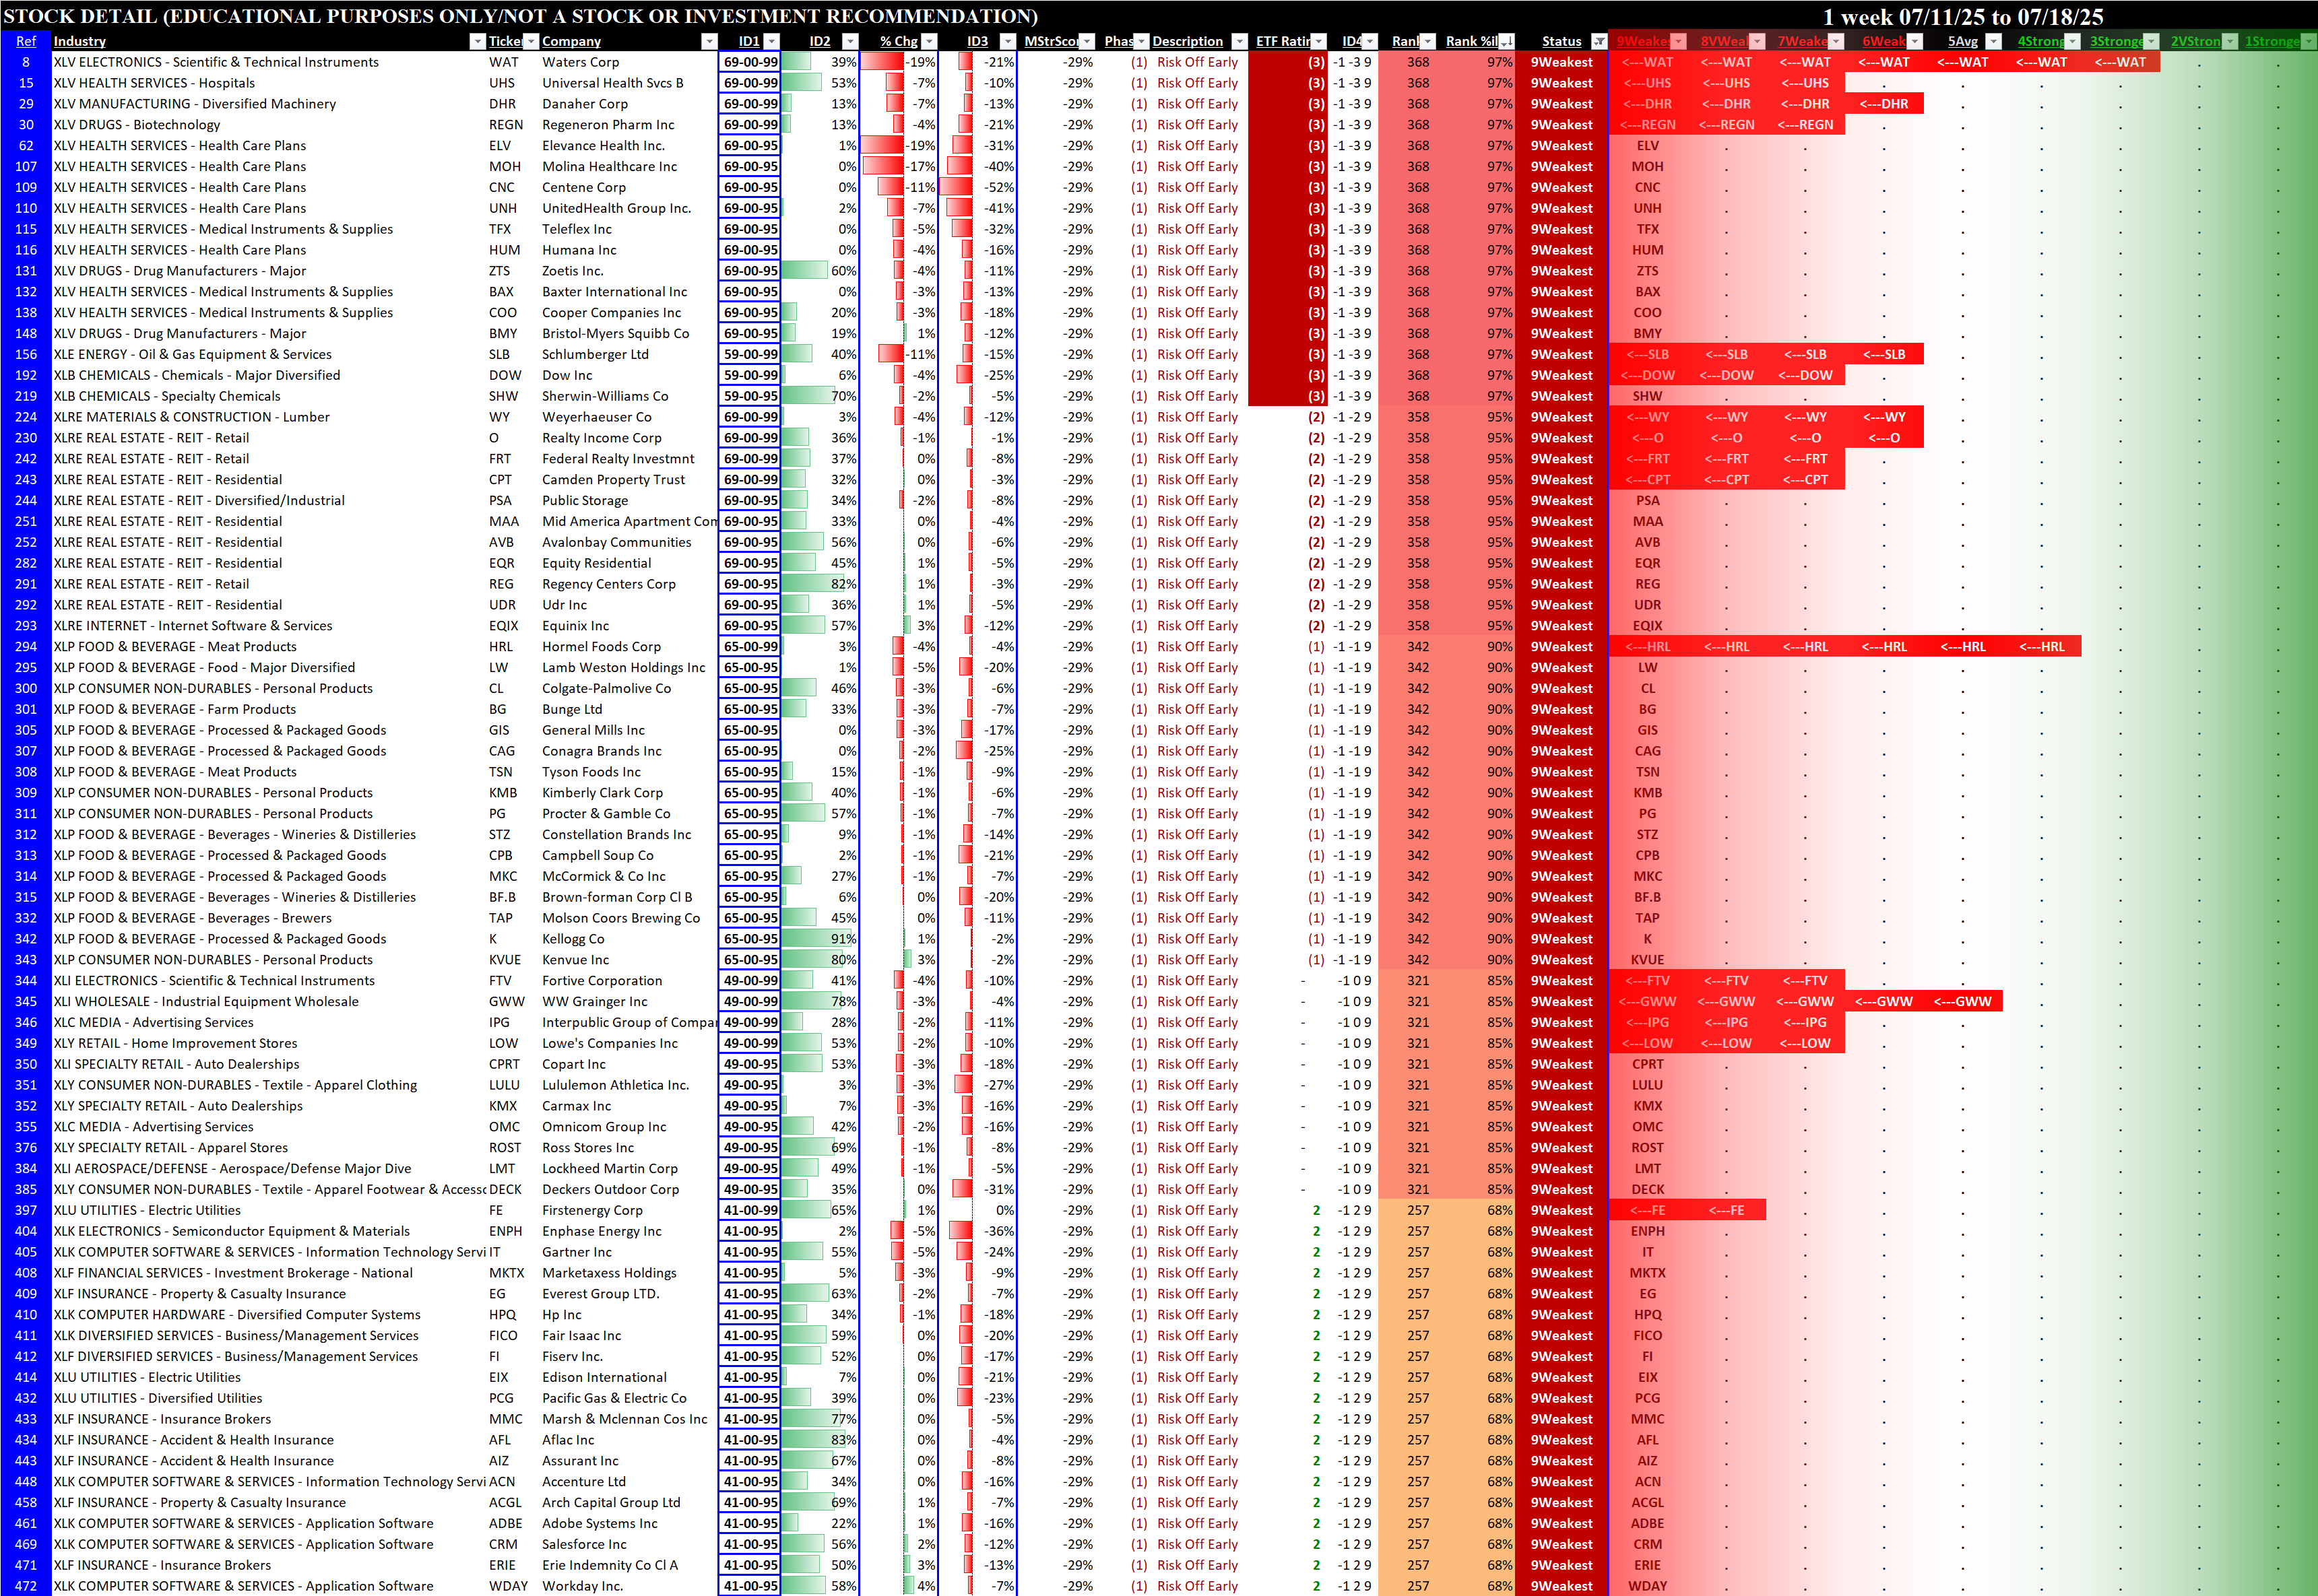Click the 1Strongest column filter arrow
Screen dimensions: 2318x1596
tap(2308, 41)
